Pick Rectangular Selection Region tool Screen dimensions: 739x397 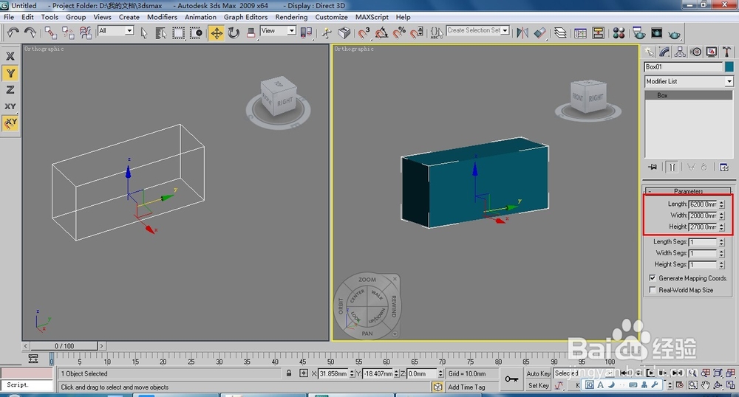click(178, 32)
